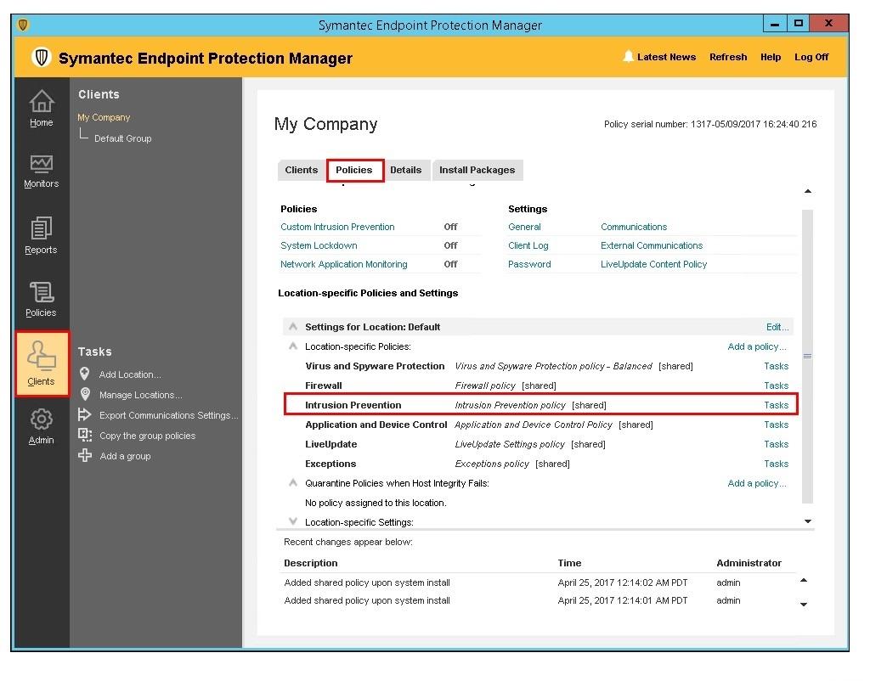
Task: Click the Manage Locations pin icon
Action: pyautogui.click(x=85, y=394)
